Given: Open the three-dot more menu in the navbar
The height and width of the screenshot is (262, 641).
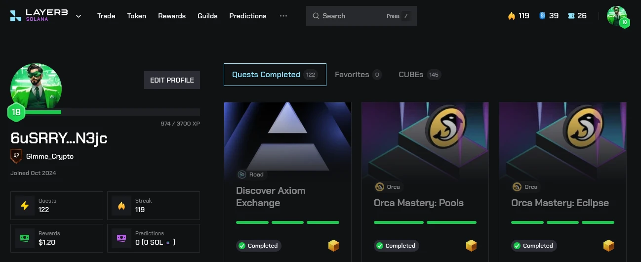Looking at the screenshot, I should 283,16.
